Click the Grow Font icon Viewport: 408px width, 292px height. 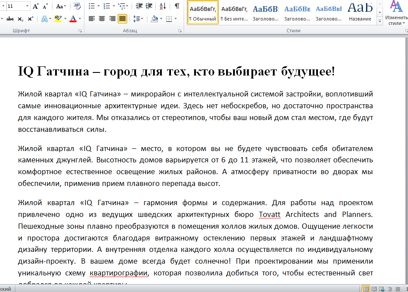[x=36, y=6]
